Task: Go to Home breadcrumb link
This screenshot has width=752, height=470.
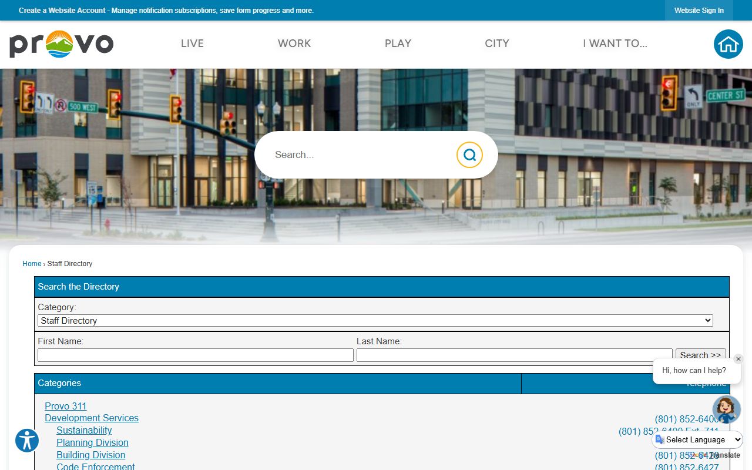Action: coord(32,264)
